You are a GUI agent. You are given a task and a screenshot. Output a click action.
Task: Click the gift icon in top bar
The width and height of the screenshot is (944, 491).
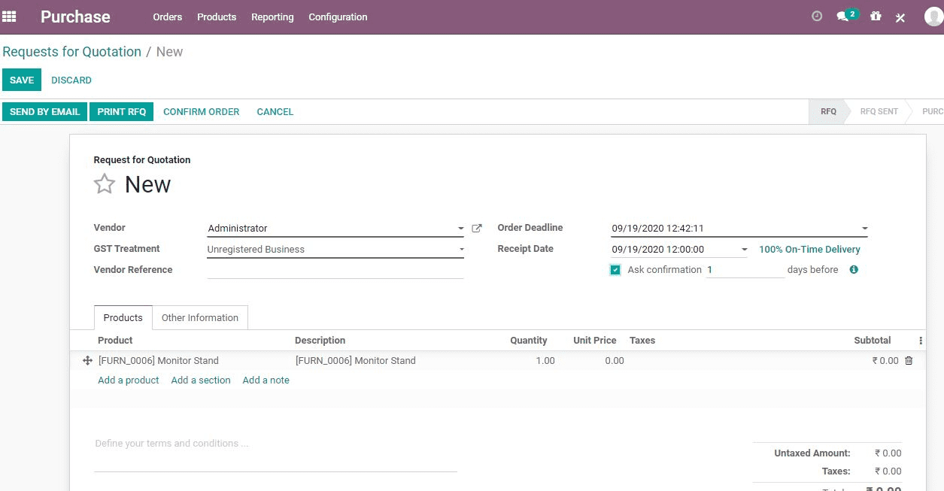point(876,16)
